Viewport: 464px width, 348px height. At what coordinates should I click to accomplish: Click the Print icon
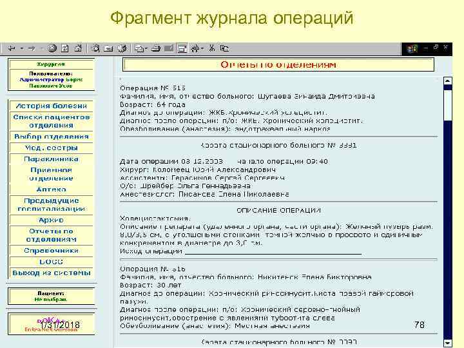click(x=156, y=48)
